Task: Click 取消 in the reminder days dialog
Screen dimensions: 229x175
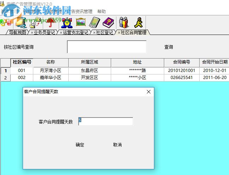Action: 117,145
